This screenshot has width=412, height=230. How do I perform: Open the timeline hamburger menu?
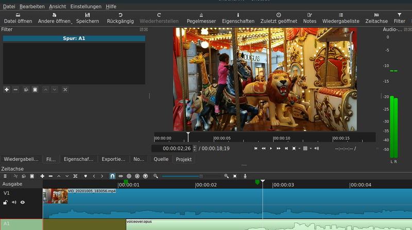[x=5, y=176]
